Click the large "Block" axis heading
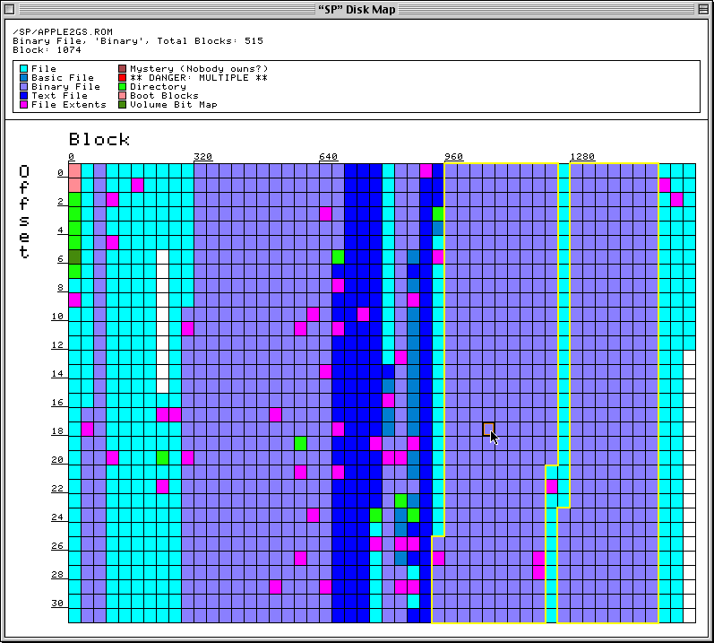714x643 pixels. tap(99, 139)
